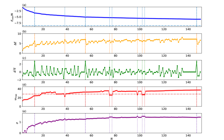The height and width of the screenshot is (140, 224).
Task: Click y-tick 1 in panel (e)
Action: [x=20, y=122]
